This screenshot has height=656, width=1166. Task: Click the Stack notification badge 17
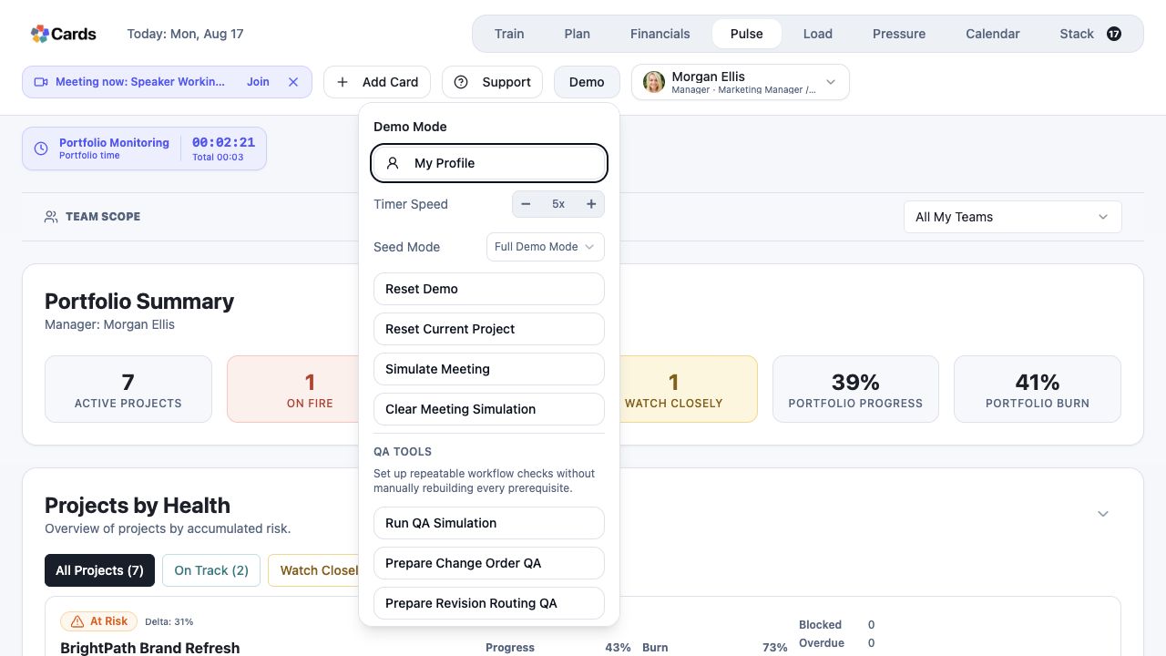coord(1114,34)
